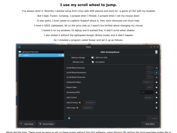177x133 pixels.
Task: Click the G502 Gaming Mouse title
Action: coord(110,52)
